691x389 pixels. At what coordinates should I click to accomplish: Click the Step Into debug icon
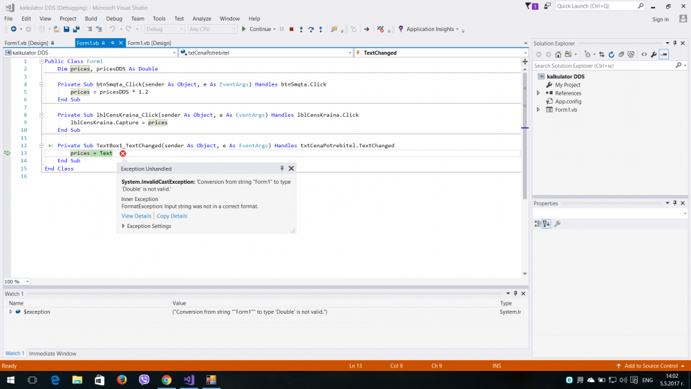point(301,29)
